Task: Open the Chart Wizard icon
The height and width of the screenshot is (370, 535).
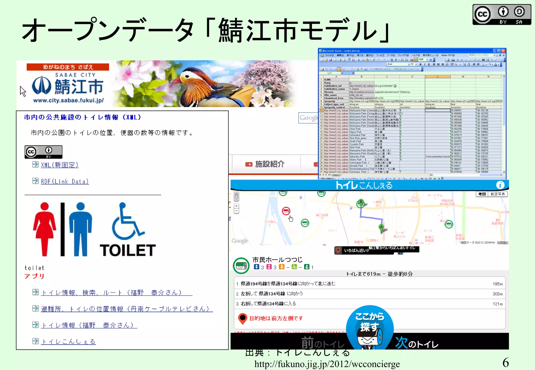Action: pyautogui.click(x=412, y=60)
